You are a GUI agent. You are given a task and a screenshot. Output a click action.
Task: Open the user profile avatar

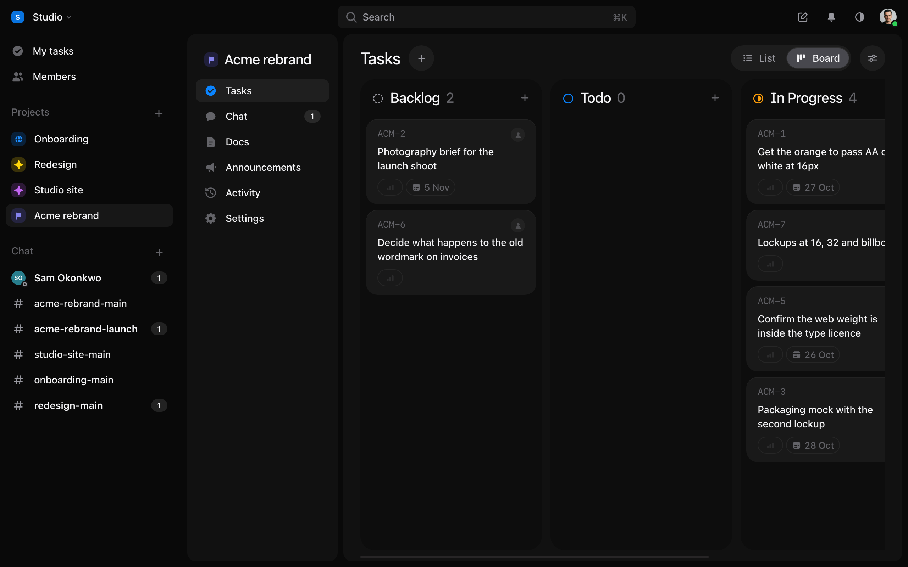888,17
